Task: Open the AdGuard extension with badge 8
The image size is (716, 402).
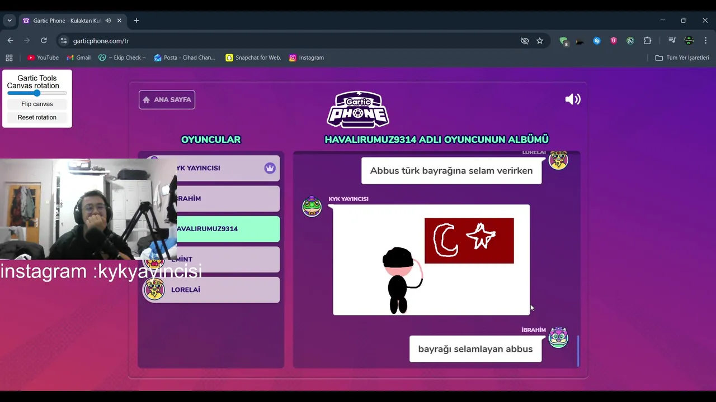Action: coord(564,41)
